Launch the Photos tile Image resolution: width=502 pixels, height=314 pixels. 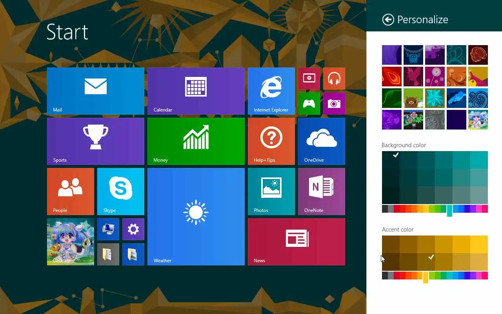[x=271, y=192]
